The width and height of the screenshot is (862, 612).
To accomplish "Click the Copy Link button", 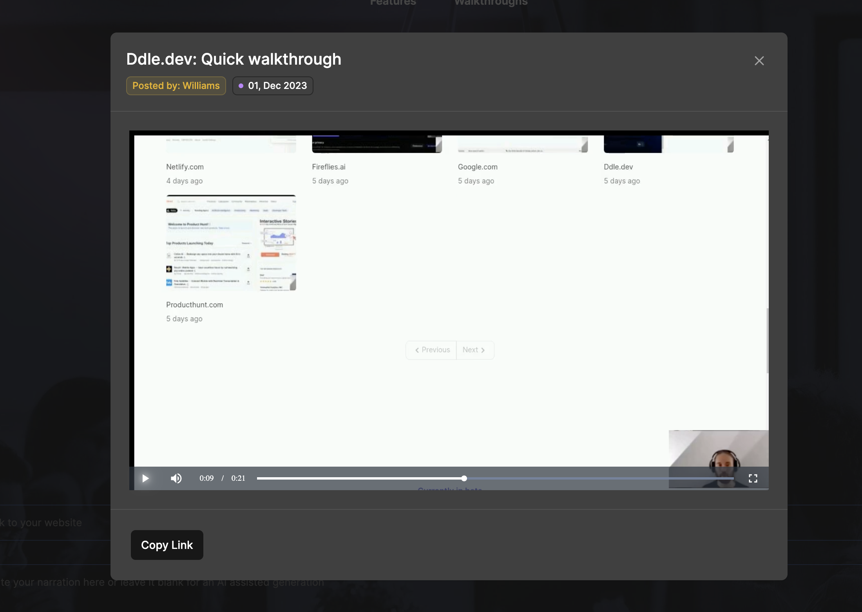I will [x=167, y=545].
